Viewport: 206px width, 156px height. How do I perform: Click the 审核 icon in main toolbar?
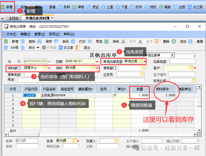79,7
